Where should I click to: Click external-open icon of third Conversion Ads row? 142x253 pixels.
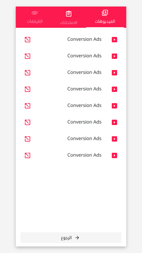28,73
